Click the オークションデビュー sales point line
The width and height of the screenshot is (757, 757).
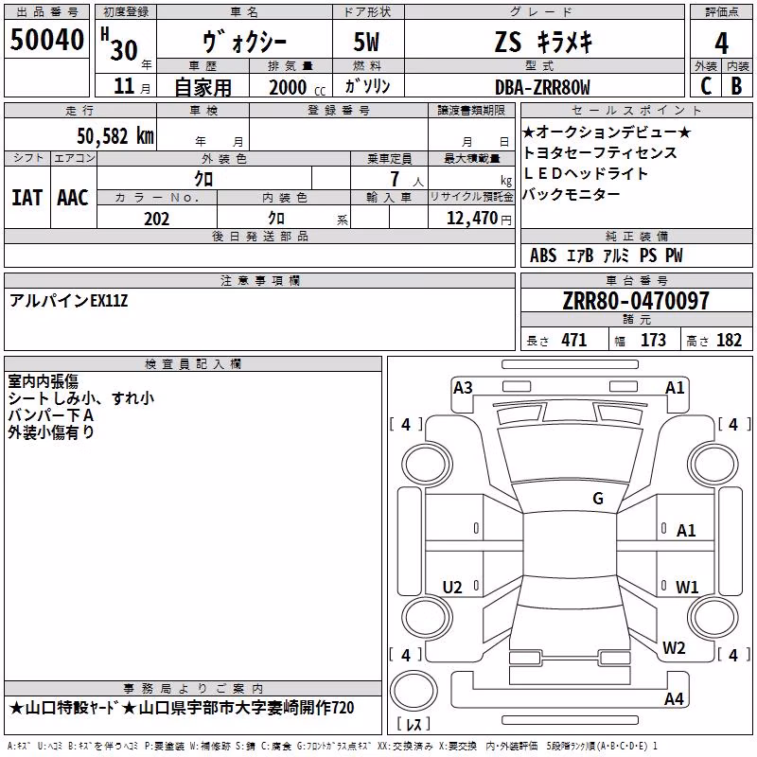point(607,132)
